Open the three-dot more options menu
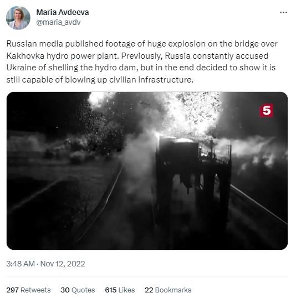 coord(283,13)
